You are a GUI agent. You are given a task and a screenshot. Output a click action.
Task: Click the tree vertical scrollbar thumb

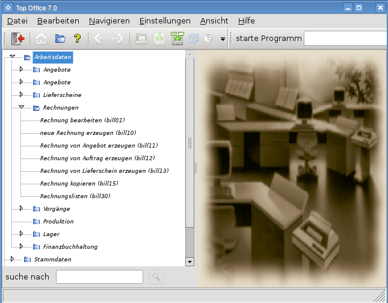[190, 143]
